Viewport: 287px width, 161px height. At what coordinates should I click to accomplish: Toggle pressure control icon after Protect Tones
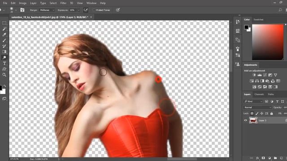[x=117, y=10]
